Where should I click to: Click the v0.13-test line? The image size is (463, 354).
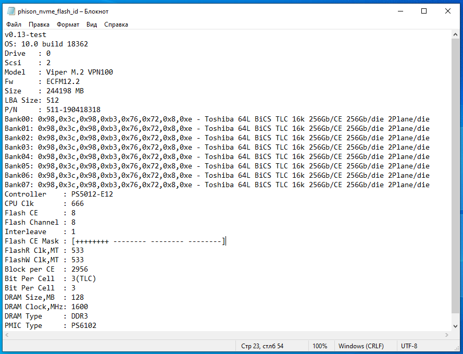click(x=26, y=34)
